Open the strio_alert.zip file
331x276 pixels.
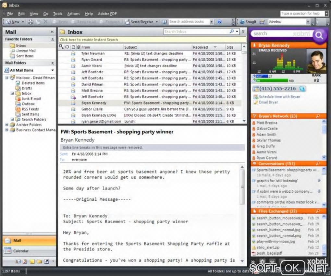[x=268, y=247]
